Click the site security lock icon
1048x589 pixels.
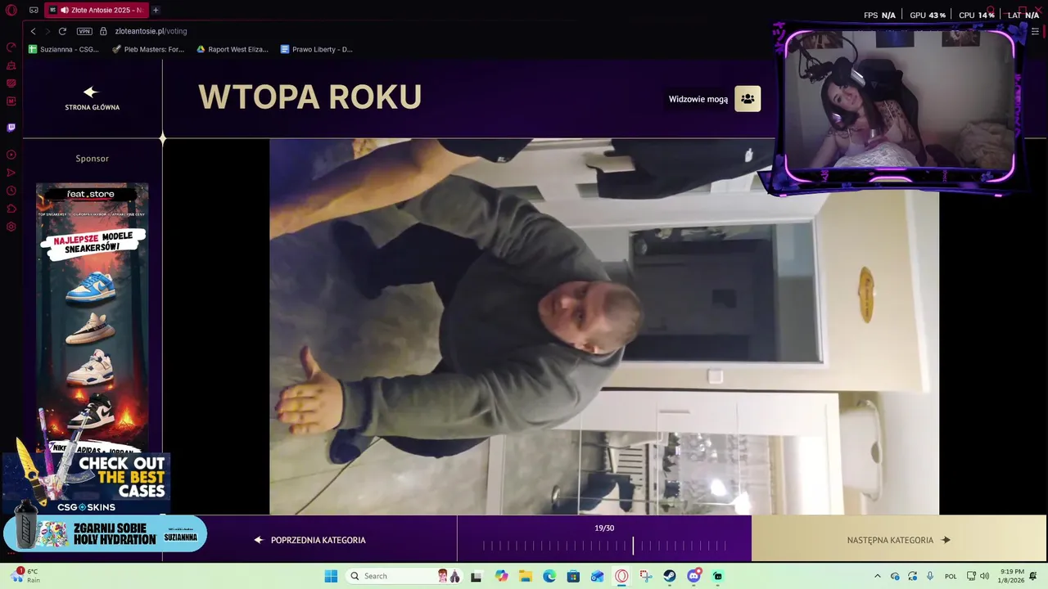click(x=104, y=31)
